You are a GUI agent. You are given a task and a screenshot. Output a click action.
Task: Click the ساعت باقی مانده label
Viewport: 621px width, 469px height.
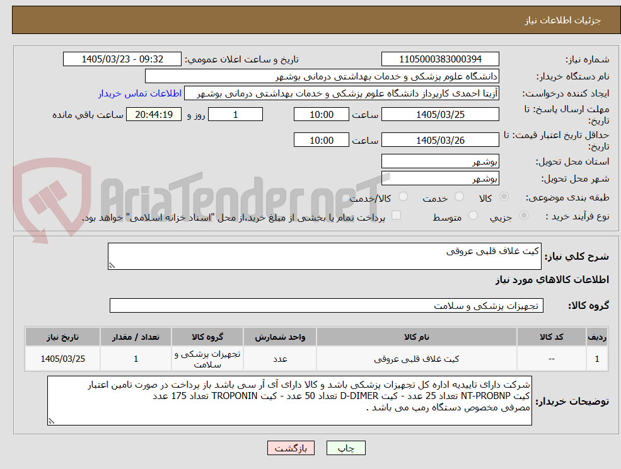[x=88, y=115]
